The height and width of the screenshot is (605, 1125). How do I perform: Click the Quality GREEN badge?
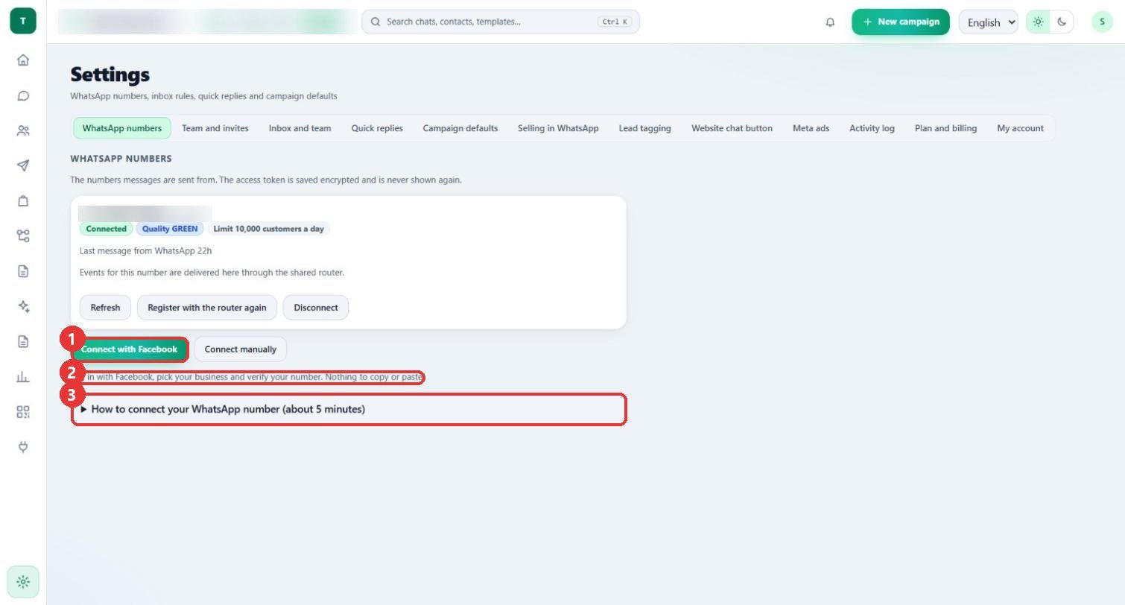pos(170,229)
